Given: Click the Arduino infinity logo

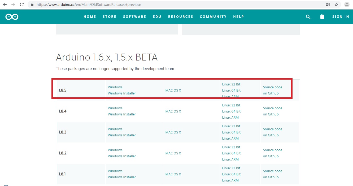Looking at the screenshot, I should pos(12,17).
